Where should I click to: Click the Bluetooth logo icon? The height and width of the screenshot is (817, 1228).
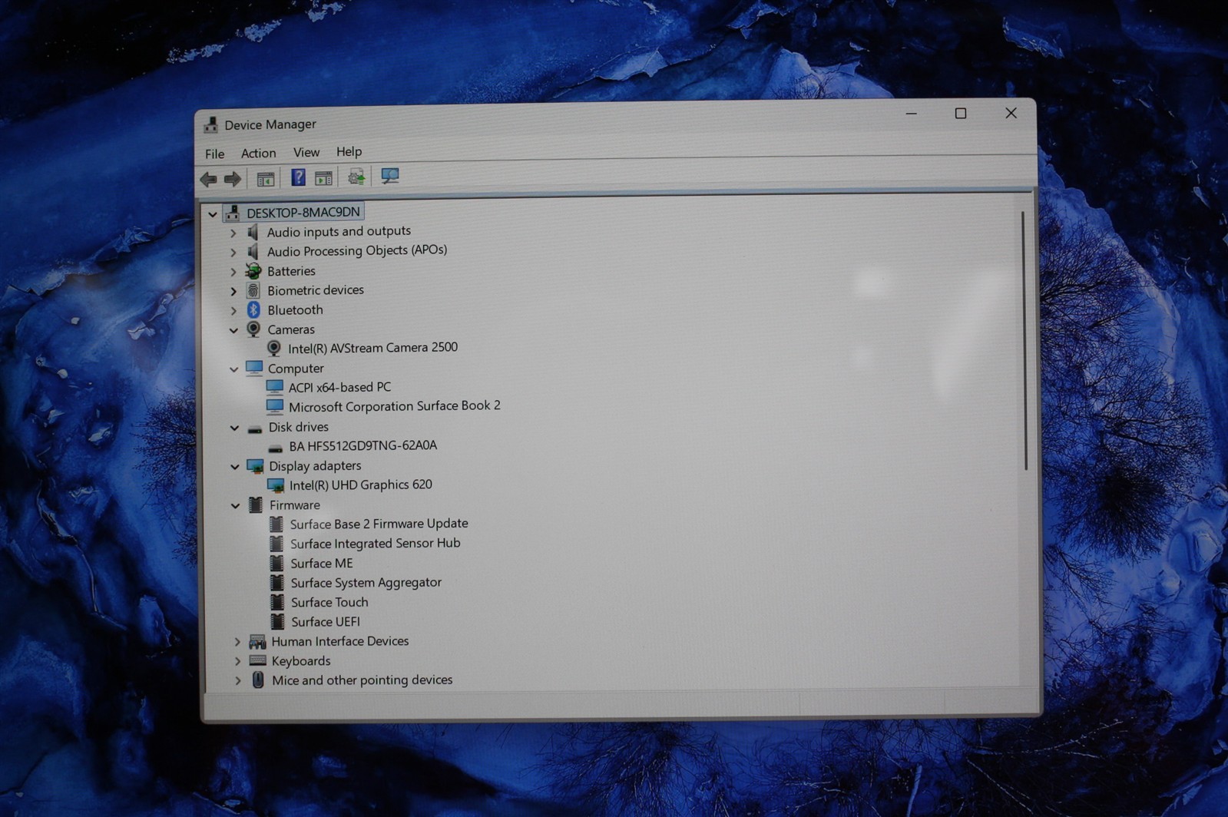253,310
